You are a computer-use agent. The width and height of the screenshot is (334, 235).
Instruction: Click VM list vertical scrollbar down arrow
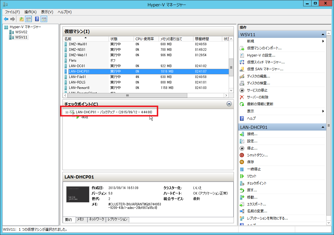(x=231, y=90)
